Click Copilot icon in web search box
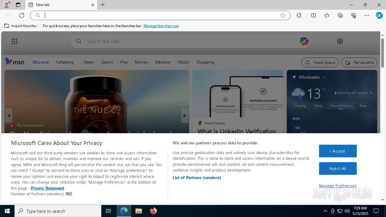The image size is (386, 217). click(x=304, y=41)
